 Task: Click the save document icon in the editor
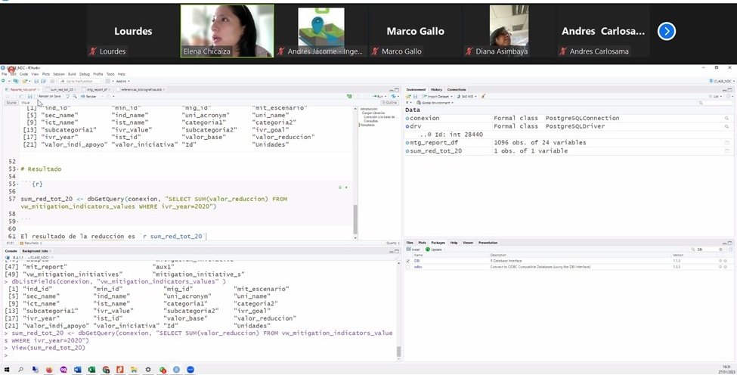pyautogui.click(x=29, y=96)
